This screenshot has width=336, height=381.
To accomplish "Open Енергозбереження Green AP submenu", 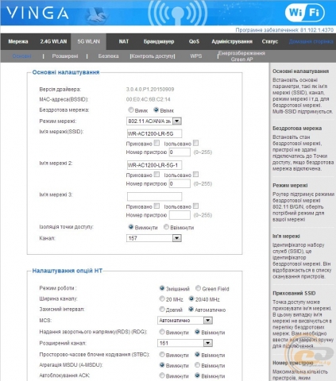I will (x=241, y=56).
